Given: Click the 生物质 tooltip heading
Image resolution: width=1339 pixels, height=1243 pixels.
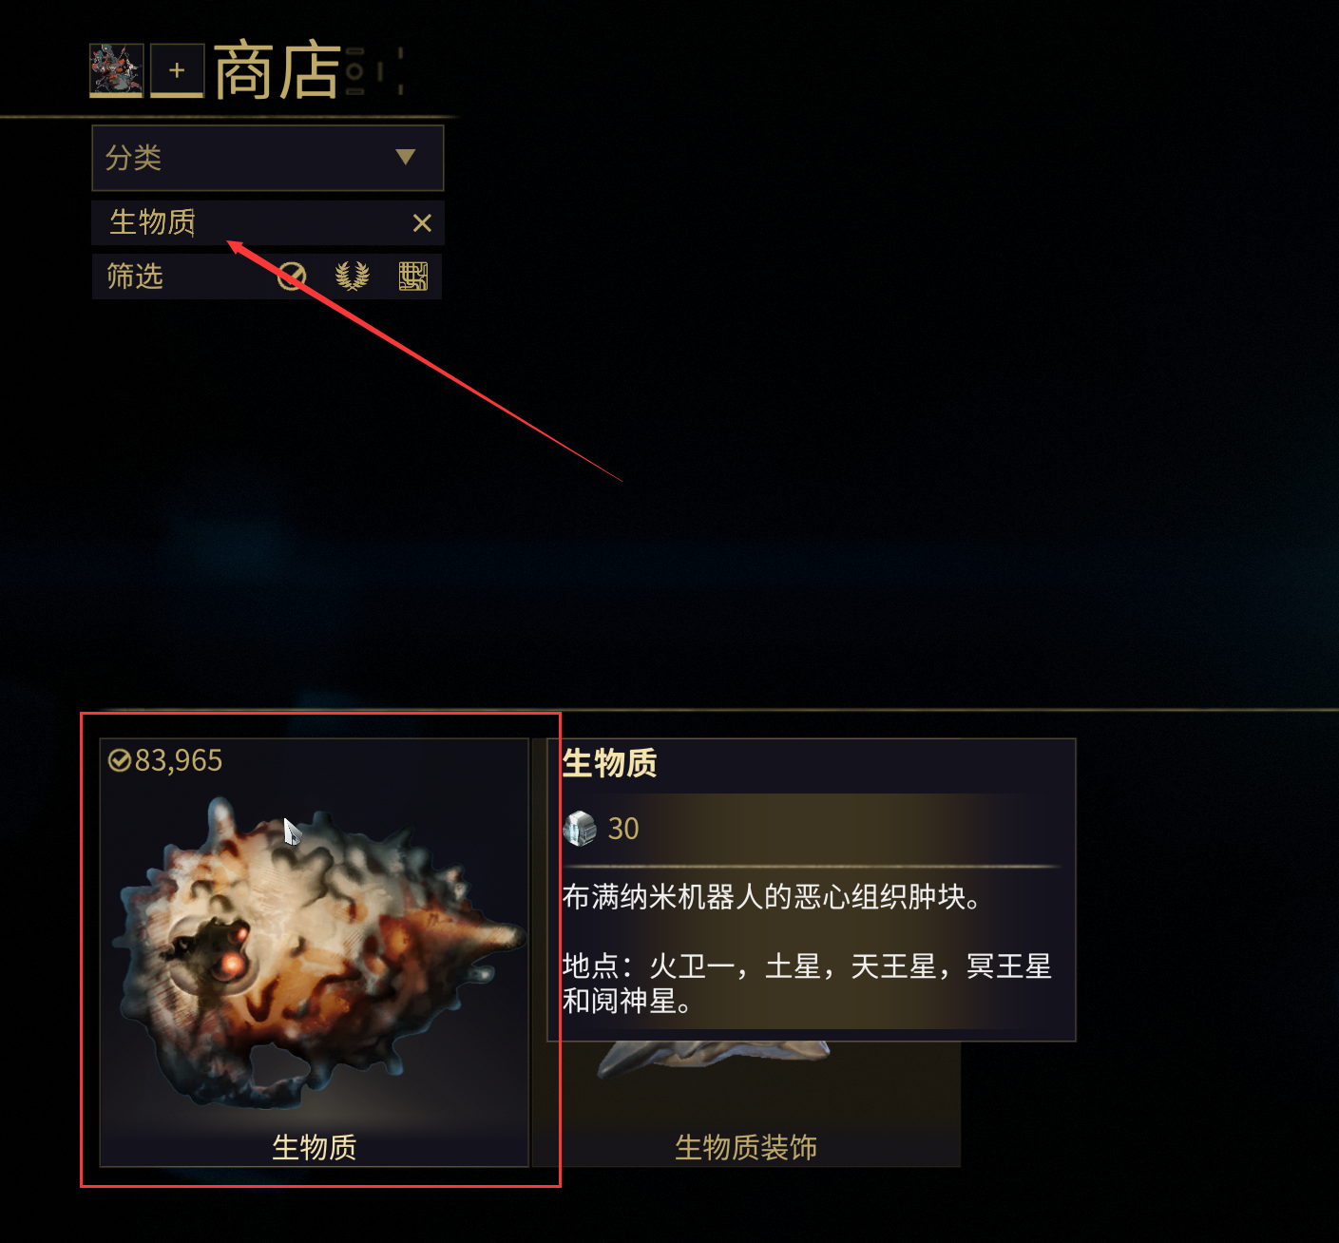Looking at the screenshot, I should (609, 763).
